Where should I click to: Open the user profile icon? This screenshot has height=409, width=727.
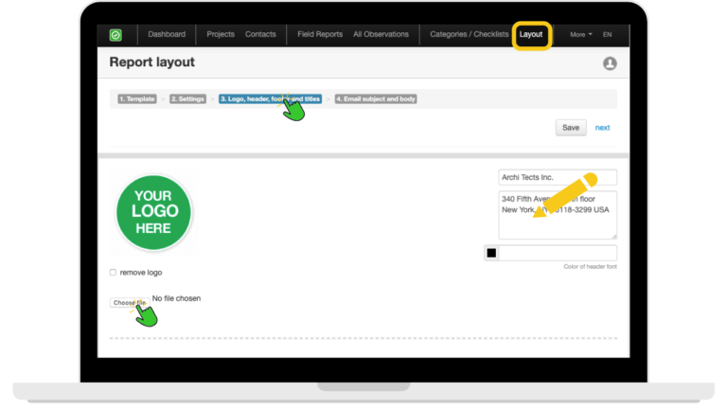pos(610,63)
